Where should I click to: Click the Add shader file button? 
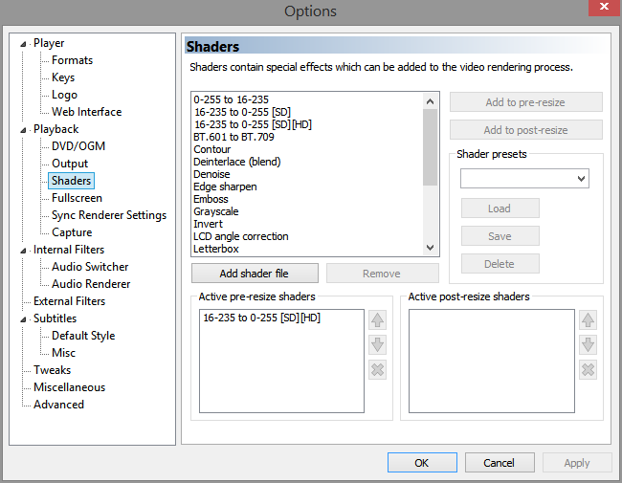pos(254,274)
